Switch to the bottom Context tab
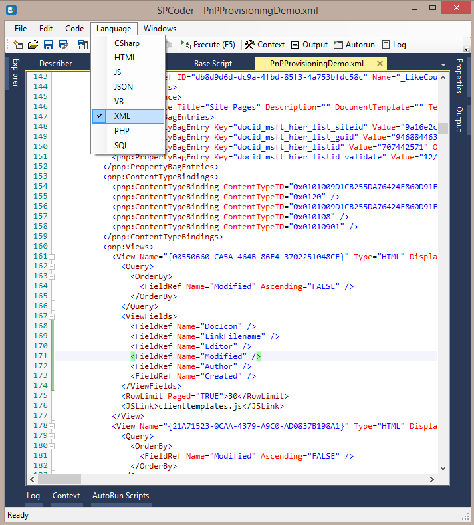 point(66,496)
